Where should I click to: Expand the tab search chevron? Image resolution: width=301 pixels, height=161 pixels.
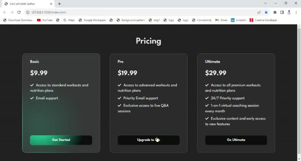265,3
